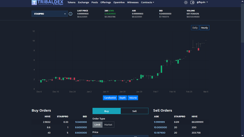Image resolution: width=244 pixels, height=137 pixels.
Task: Click the LAST PRICE value 9.99999900
Action: (83, 14)
